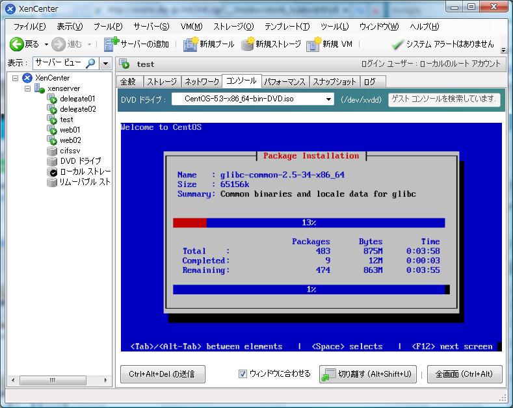This screenshot has width=513, height=408.
Task: Click the 切り離す (Alt+Shift+U) button
Action: pos(368,374)
